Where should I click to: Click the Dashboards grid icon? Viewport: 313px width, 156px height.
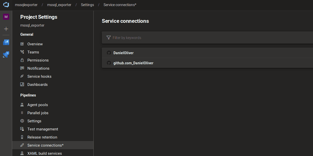tap(22, 85)
